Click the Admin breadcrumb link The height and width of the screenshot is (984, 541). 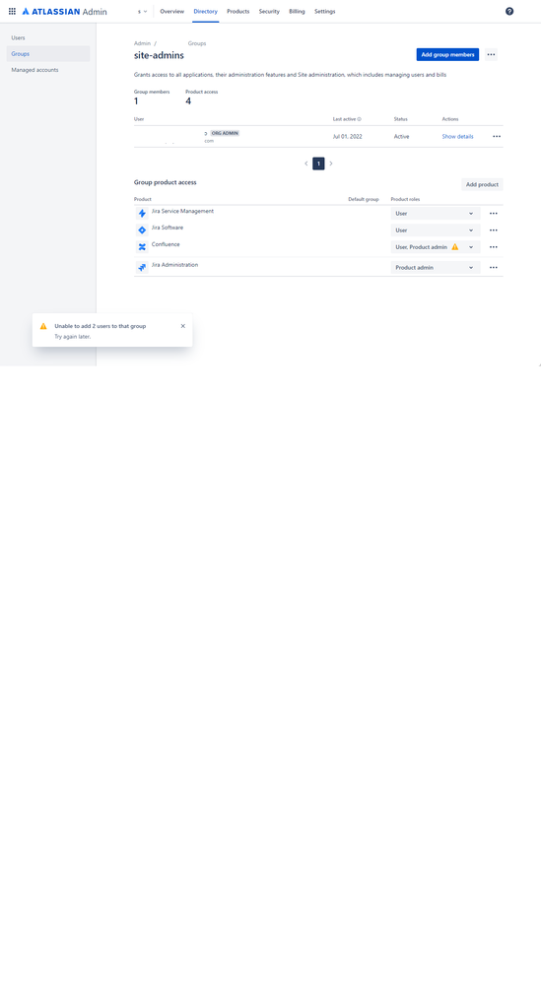pos(143,43)
